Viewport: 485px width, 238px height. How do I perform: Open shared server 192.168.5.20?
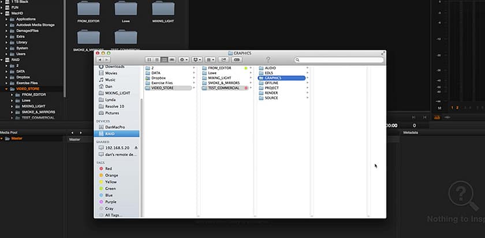tap(114, 148)
